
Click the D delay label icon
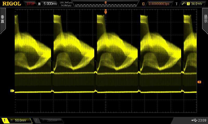(143, 4)
